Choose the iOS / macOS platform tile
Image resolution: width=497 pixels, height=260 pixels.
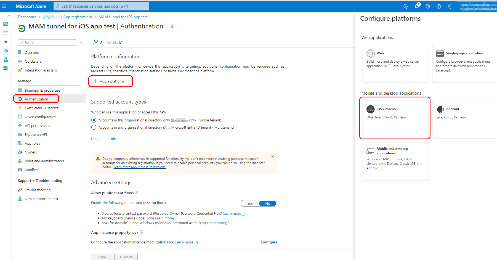point(395,119)
